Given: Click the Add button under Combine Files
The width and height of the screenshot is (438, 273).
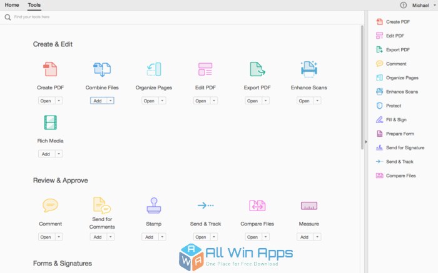Looking at the screenshot, I should (x=98, y=101).
